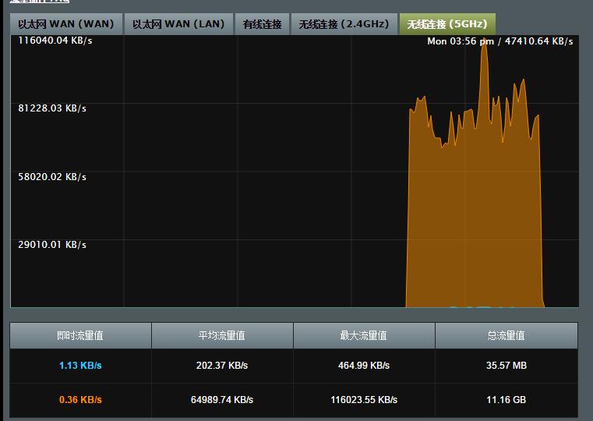Select the 无线连接 (5GHz) tab
This screenshot has height=421, width=593.
point(447,24)
